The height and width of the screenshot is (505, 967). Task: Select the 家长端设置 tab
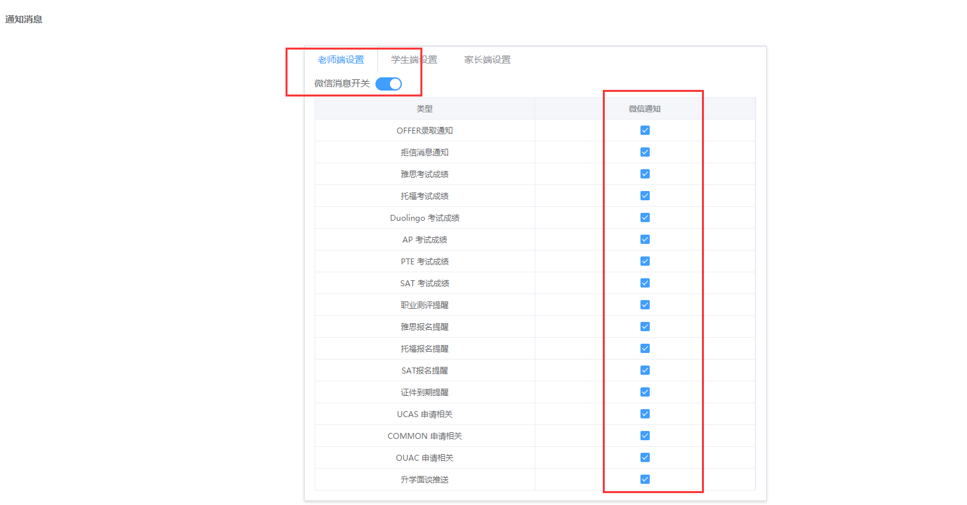coord(487,59)
